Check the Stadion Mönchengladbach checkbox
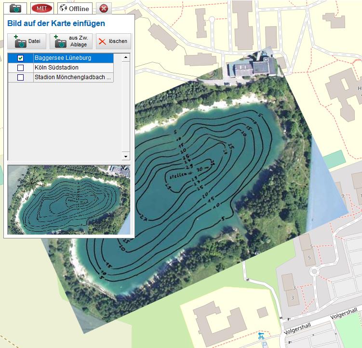The image size is (362, 348). point(20,77)
